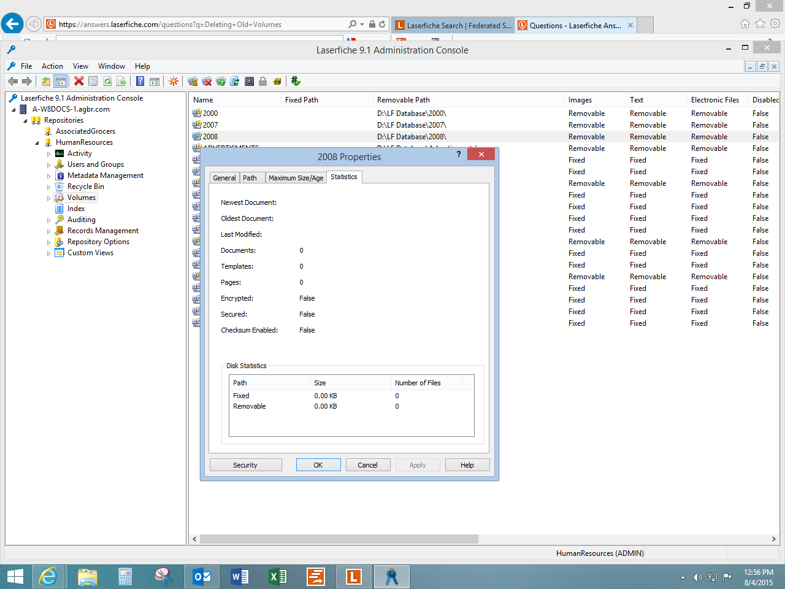Expand the Auditing tree node
785x589 pixels.
[x=49, y=220]
